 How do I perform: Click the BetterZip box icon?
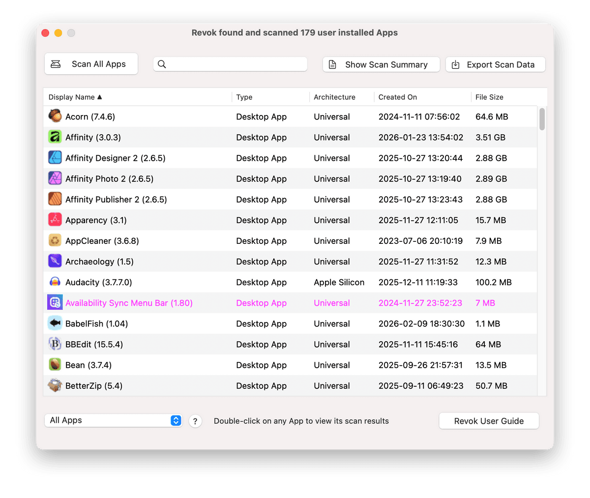click(55, 385)
